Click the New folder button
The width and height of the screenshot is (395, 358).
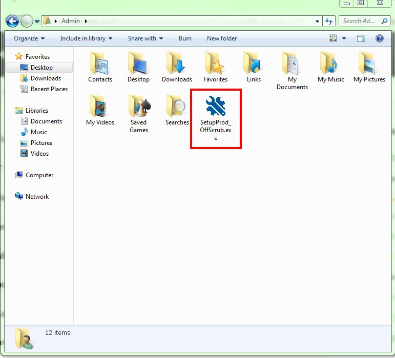222,38
